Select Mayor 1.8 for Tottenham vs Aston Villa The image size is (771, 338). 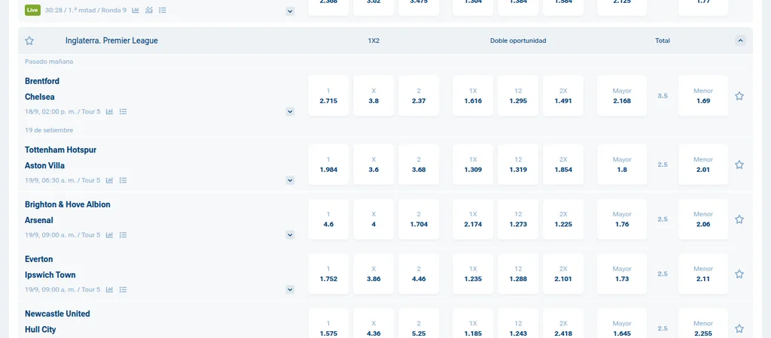click(622, 164)
